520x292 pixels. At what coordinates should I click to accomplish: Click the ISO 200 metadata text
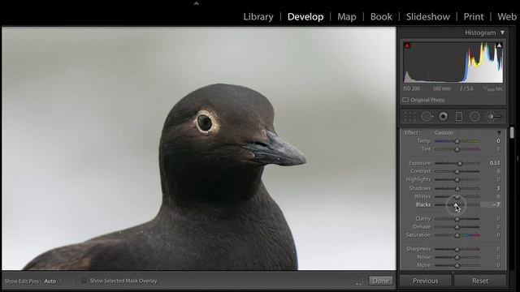(x=412, y=88)
